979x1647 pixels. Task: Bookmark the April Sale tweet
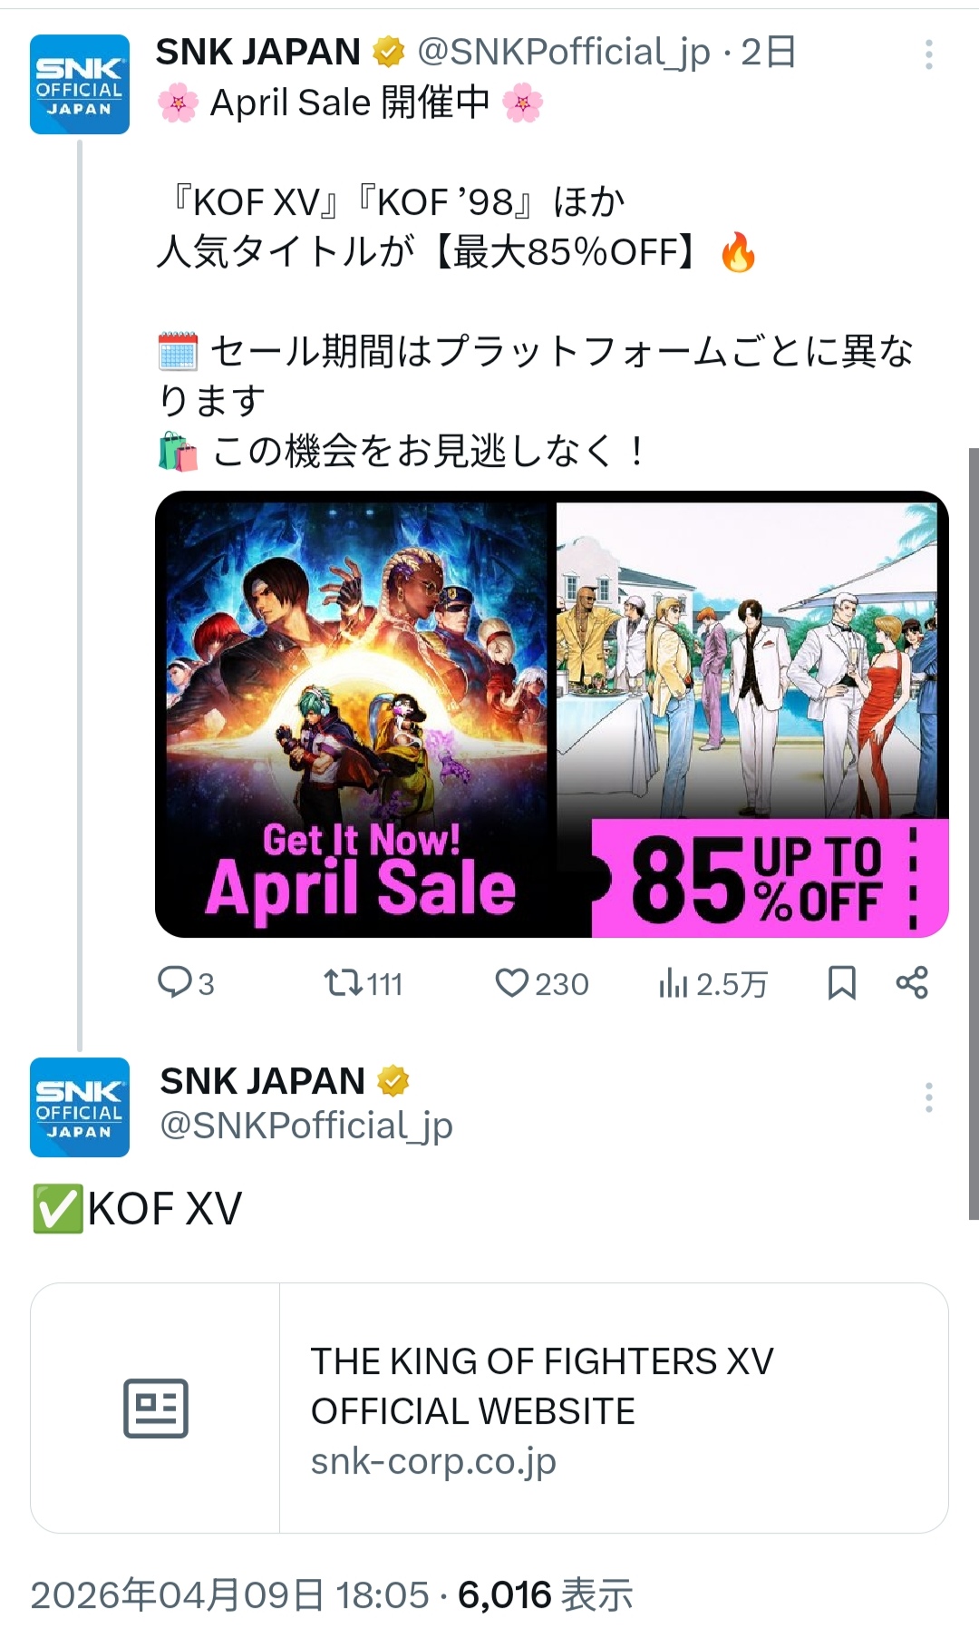coord(842,982)
